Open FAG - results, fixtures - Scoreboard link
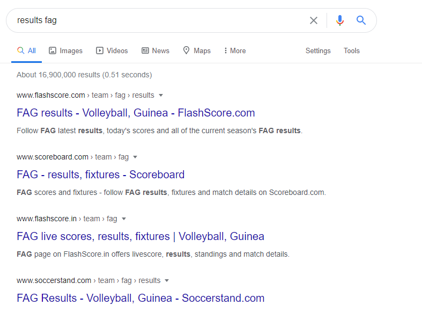This screenshot has width=422, height=312. (100, 175)
